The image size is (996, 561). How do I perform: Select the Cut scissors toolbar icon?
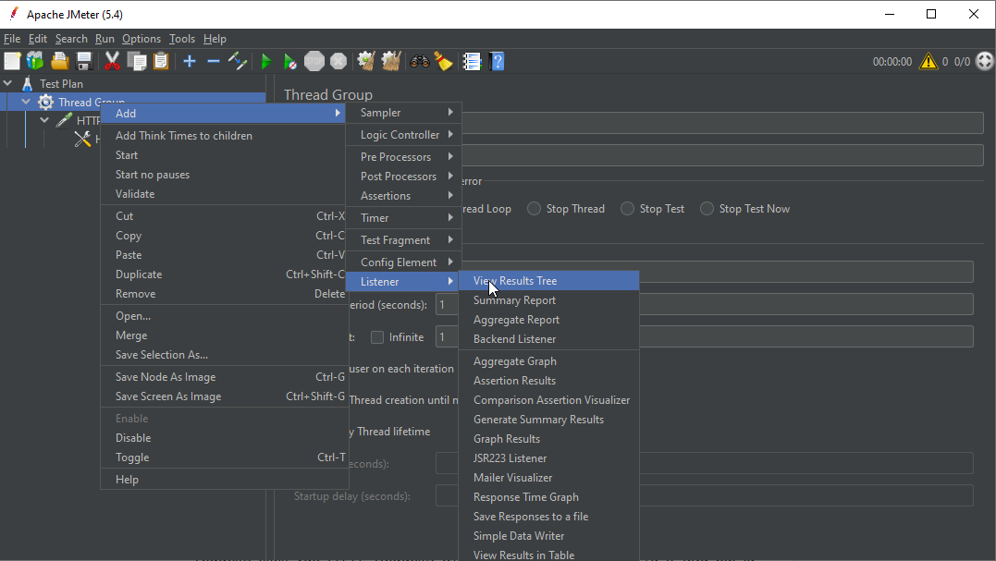coord(112,61)
